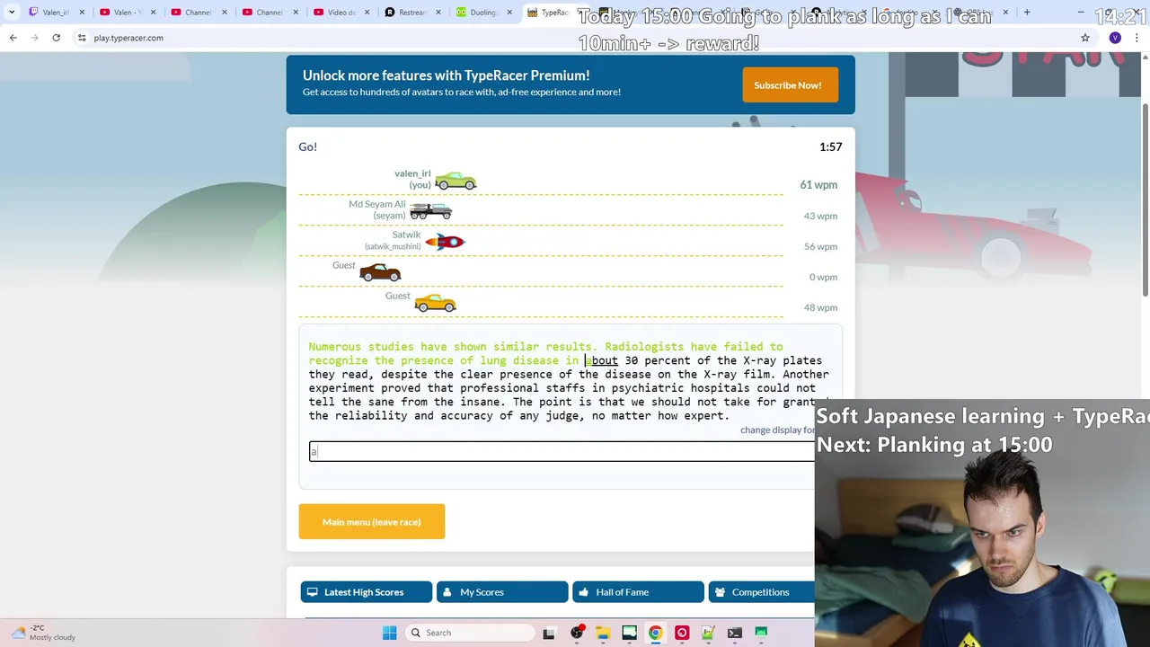The width and height of the screenshot is (1150, 647).
Task: Click the browser forward arrow
Action: (x=34, y=38)
